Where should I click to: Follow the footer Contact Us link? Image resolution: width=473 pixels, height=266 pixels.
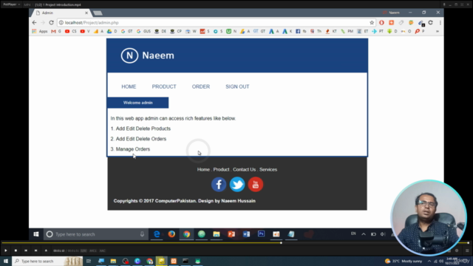[x=244, y=169]
